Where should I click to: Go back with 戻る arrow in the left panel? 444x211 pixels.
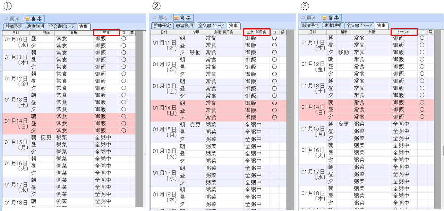pyautogui.click(x=11, y=19)
